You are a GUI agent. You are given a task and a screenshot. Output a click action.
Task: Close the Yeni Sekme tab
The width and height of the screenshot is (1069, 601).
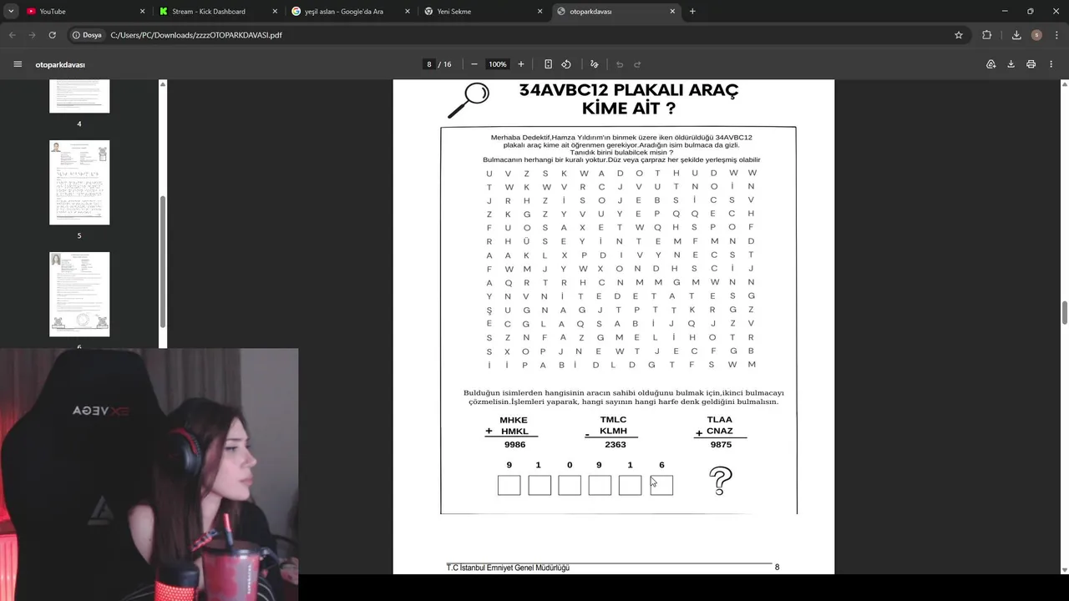pyautogui.click(x=540, y=12)
